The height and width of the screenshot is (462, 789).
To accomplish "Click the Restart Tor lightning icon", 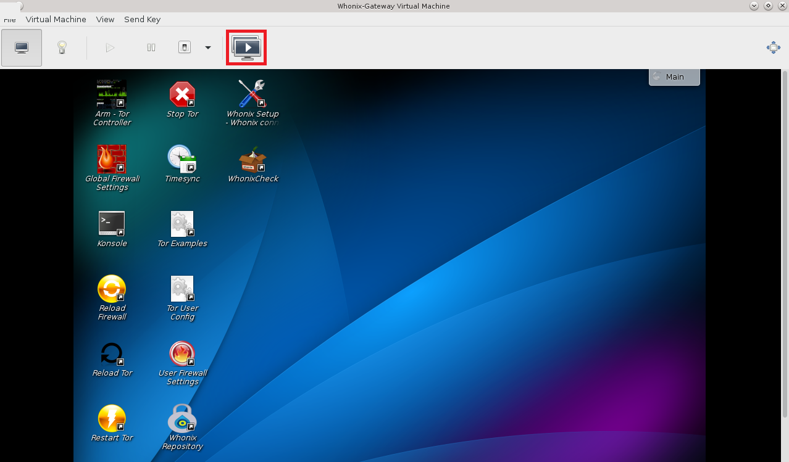I will click(112, 418).
